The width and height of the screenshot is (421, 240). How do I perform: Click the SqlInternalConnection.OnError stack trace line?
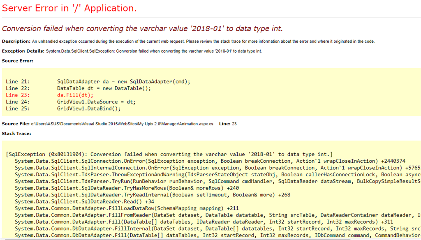coord(218,168)
